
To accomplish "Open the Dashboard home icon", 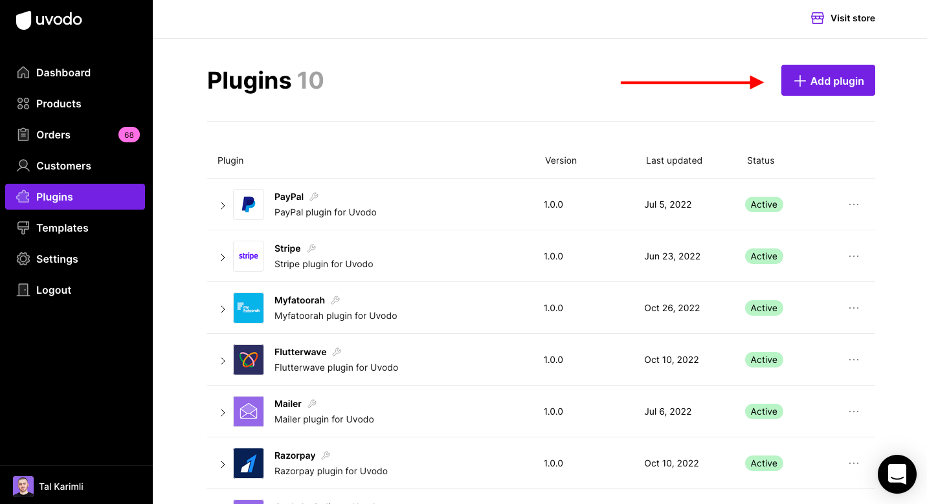I will pyautogui.click(x=23, y=72).
